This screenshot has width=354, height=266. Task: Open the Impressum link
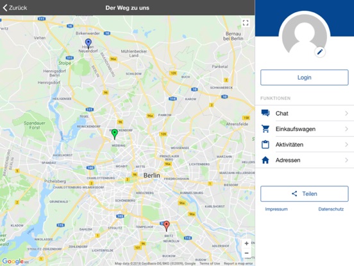tap(276, 209)
